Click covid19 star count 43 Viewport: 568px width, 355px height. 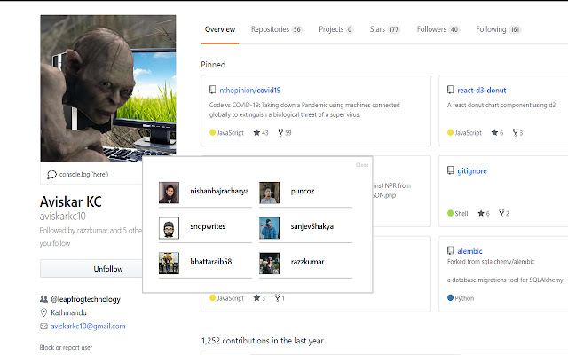(261, 132)
